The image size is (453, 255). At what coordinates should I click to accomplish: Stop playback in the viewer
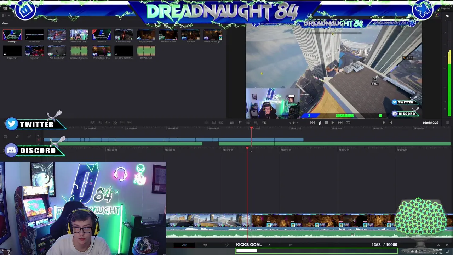coord(326,123)
